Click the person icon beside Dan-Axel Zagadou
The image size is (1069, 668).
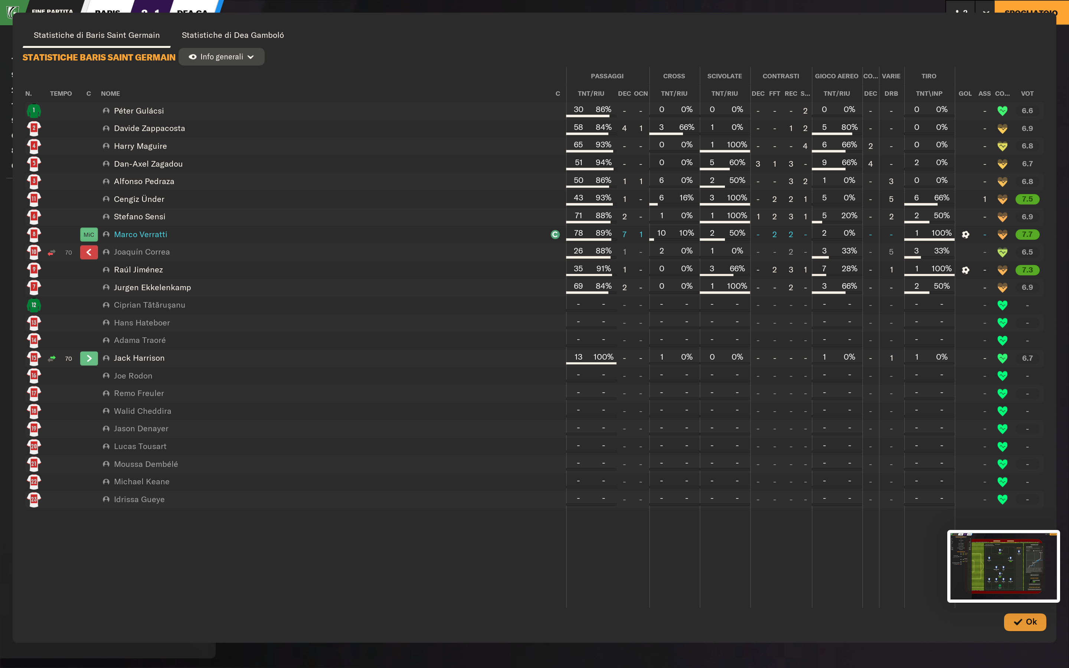click(106, 164)
